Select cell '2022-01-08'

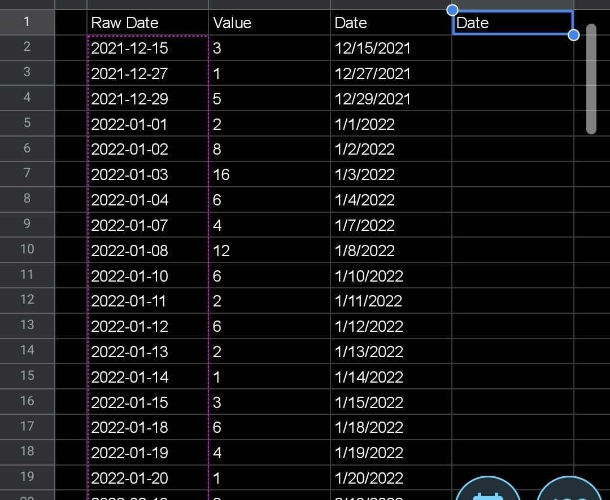[148, 251]
